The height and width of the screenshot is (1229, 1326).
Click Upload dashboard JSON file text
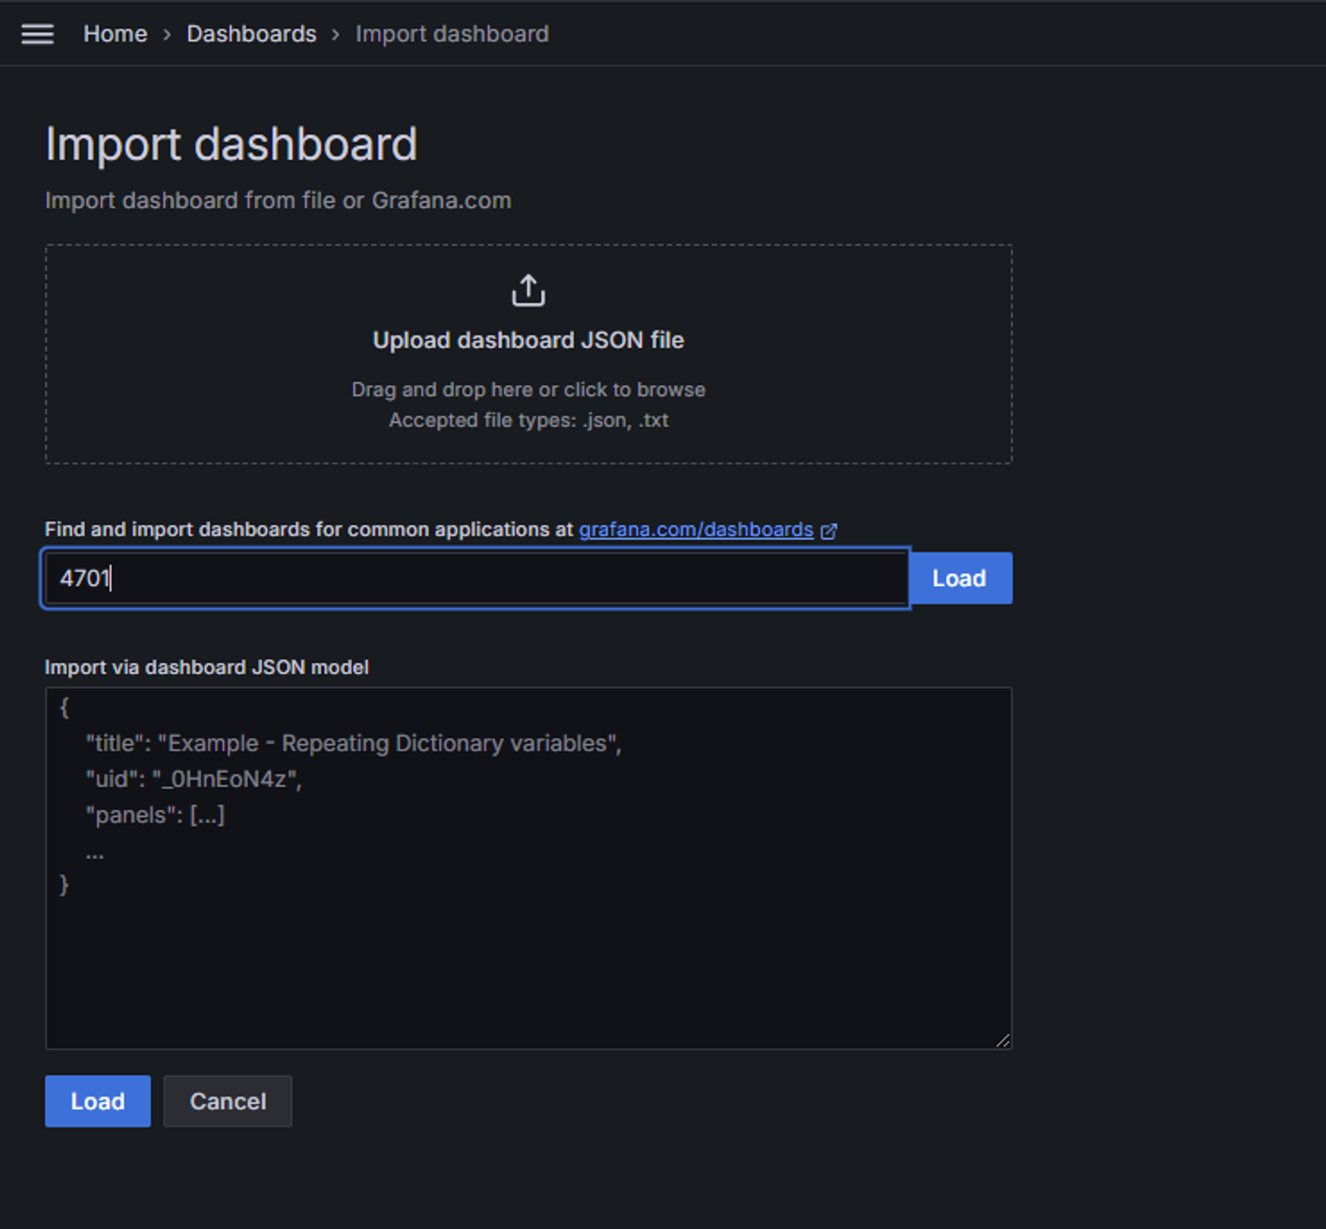[x=528, y=340]
